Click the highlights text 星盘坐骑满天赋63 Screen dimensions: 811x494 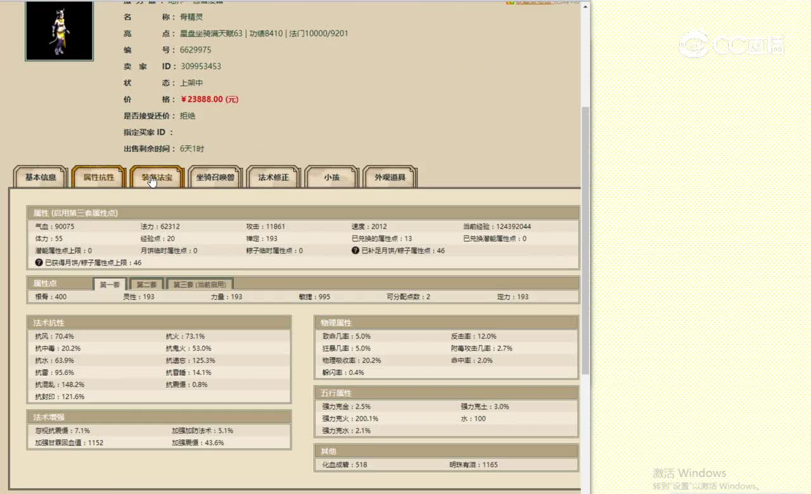click(212, 34)
